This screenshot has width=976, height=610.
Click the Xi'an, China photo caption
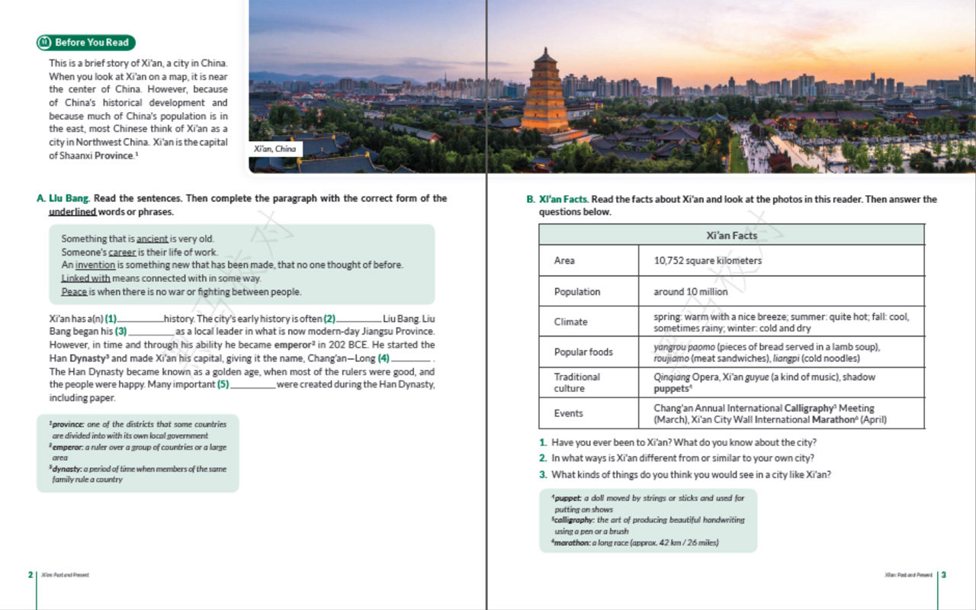point(275,149)
